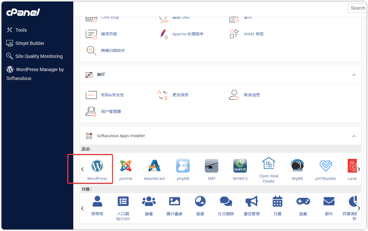Click the Cron 作业 icon
The width and height of the screenshot is (368, 231).
(91, 19)
